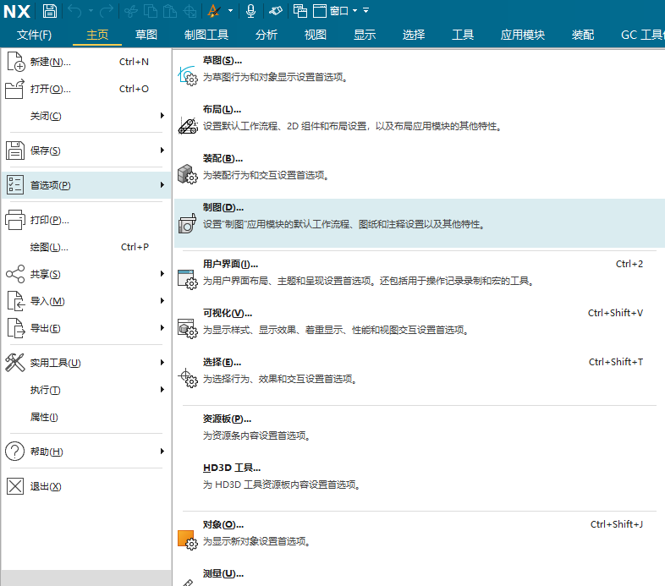Switch to the 显示 ribbon tab
Viewport: 665px width, 586px height.
pyautogui.click(x=365, y=35)
